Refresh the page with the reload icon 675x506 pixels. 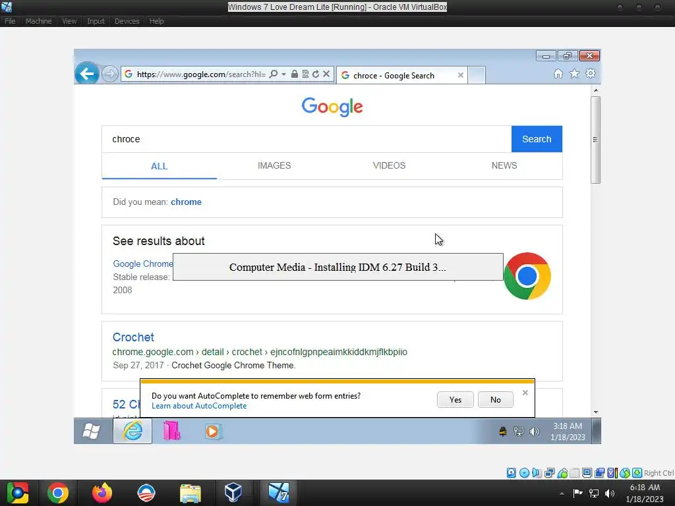pos(316,74)
